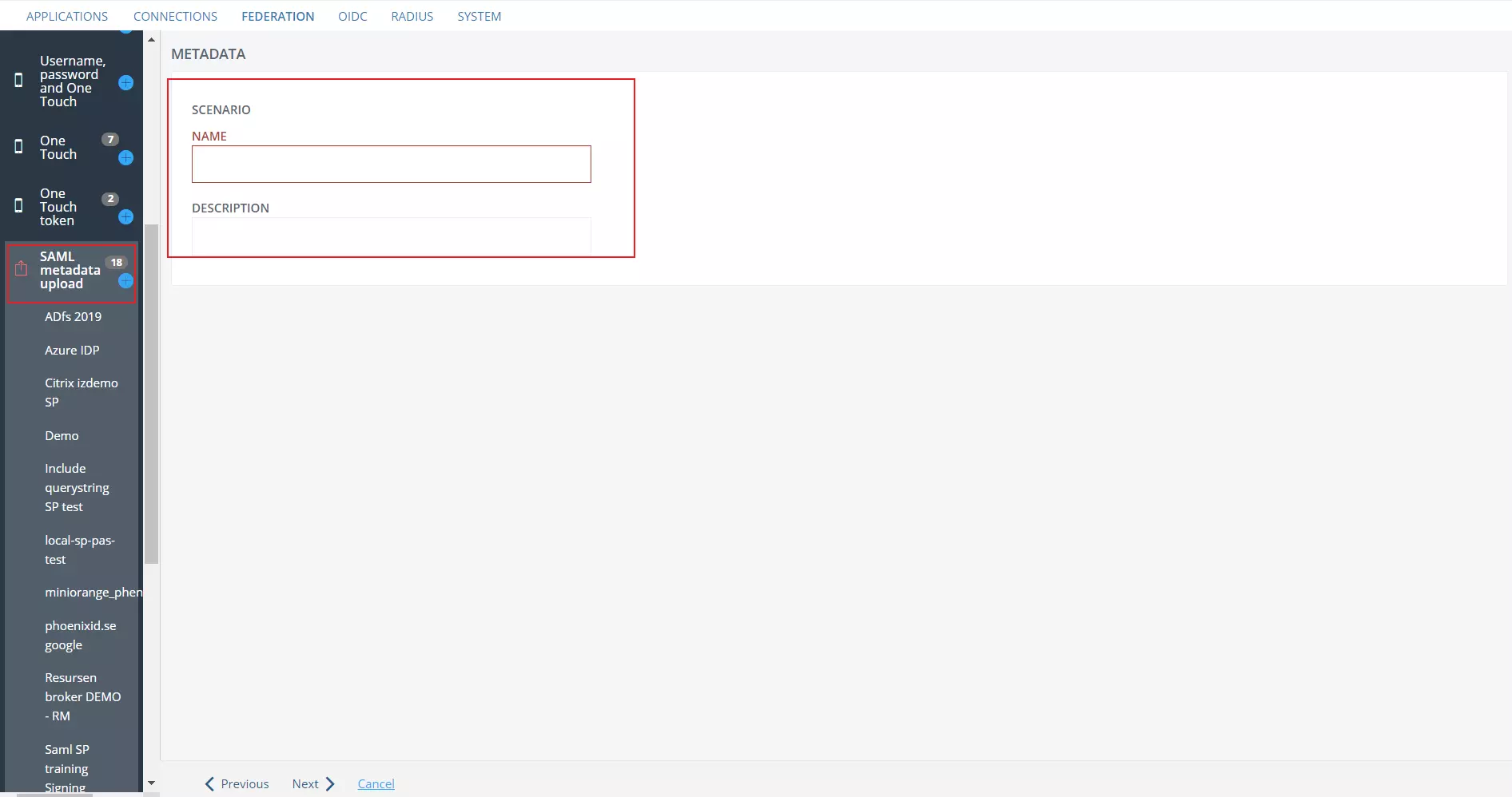1512x797 pixels.
Task: Expand the Username, password and One Touch section
Action: (73, 81)
